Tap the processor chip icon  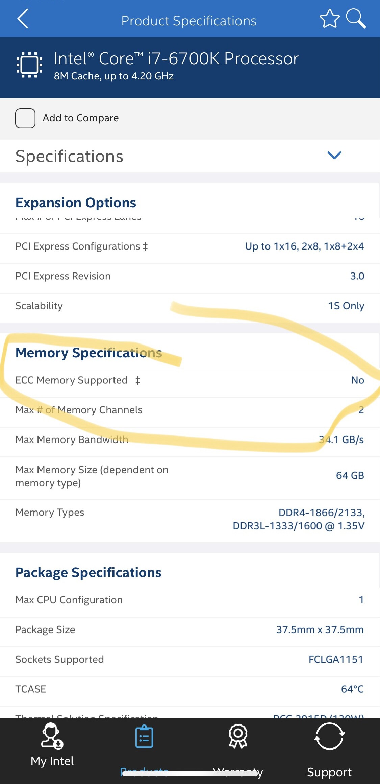29,64
